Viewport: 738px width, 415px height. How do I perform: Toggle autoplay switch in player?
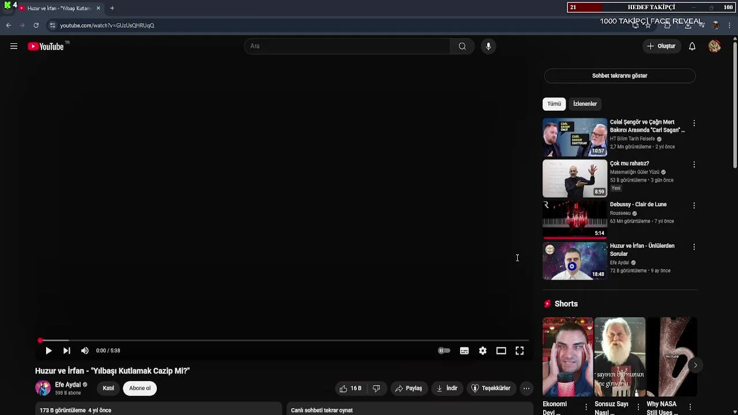(444, 350)
